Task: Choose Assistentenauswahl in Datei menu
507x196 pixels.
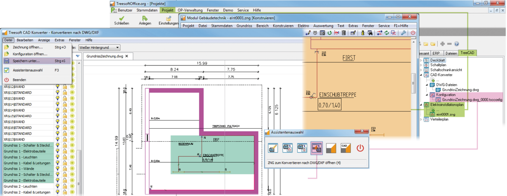Action: (x=37, y=70)
